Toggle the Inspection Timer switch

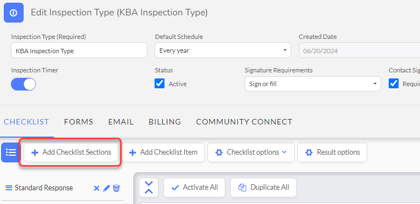(x=24, y=84)
